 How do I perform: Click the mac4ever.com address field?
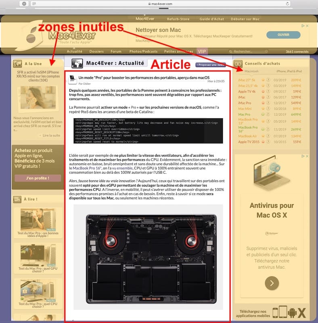[x=161, y=4]
